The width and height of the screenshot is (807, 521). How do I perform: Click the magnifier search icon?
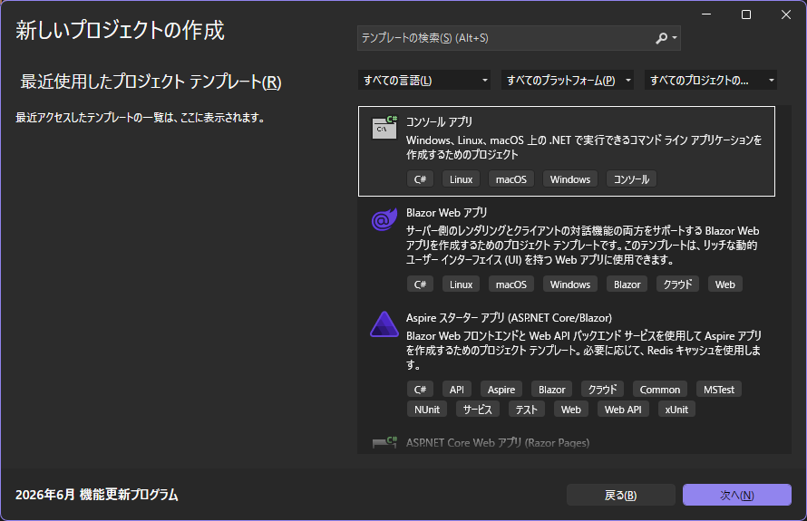[x=661, y=38]
